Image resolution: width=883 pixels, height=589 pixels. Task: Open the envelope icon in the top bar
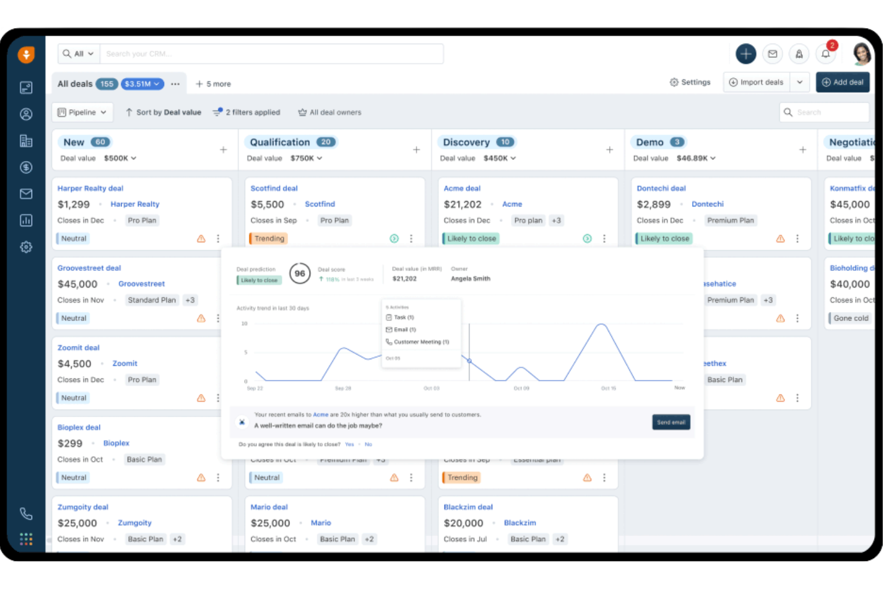point(773,54)
